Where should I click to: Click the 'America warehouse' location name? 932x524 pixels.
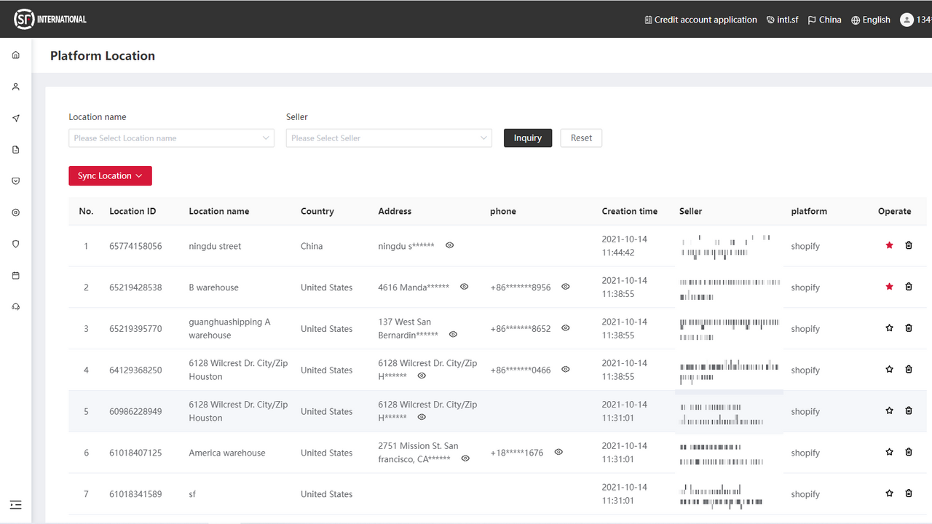[226, 453]
